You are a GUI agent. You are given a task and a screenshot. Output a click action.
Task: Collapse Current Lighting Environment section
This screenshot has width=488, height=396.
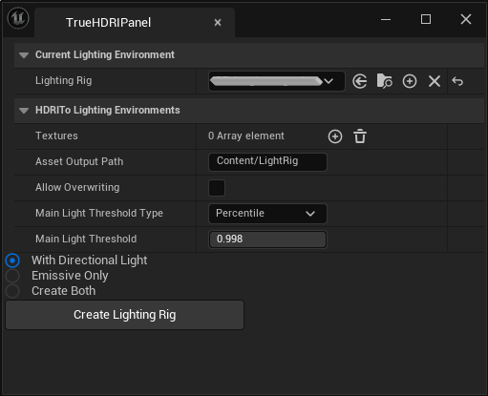[24, 55]
